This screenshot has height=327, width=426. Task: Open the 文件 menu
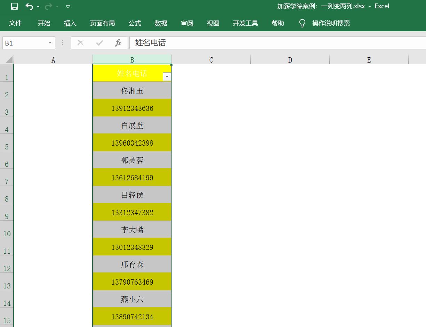[15, 23]
